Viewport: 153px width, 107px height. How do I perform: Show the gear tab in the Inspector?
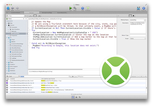tap(134, 16)
